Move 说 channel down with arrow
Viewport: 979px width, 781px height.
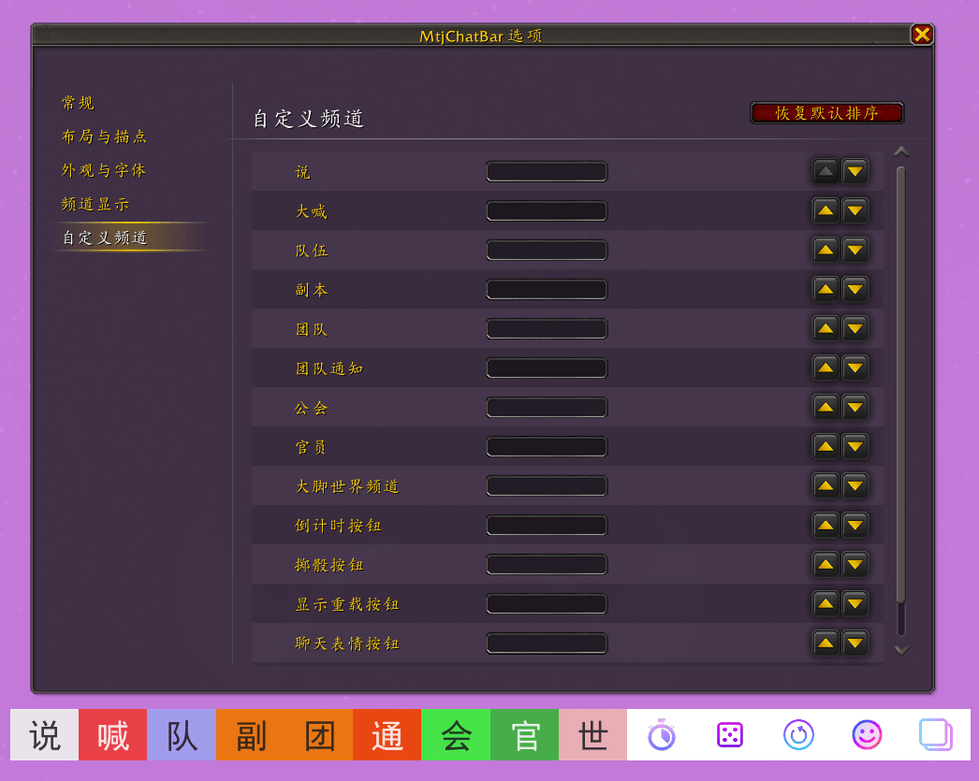pos(855,171)
